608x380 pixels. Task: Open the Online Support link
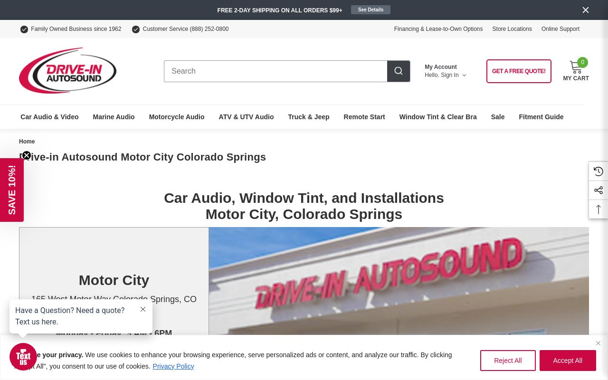click(560, 29)
